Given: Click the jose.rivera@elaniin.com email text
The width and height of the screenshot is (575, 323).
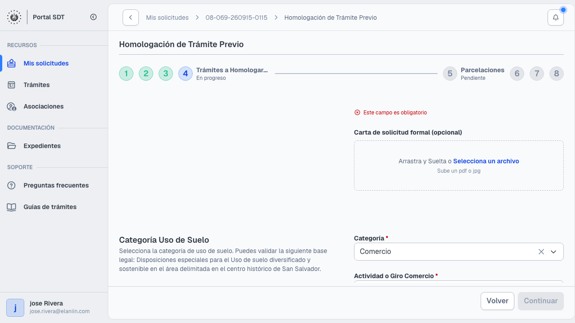Looking at the screenshot, I should (x=60, y=311).
